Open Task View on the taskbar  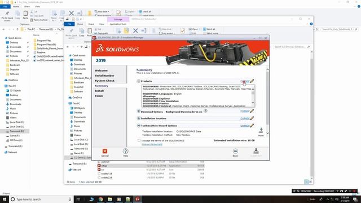click(78, 199)
